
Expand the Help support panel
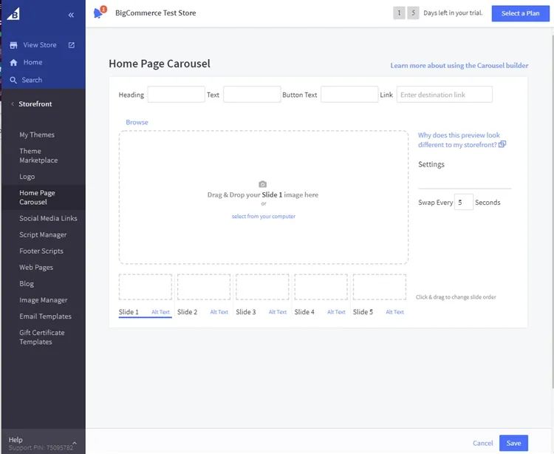point(74,443)
